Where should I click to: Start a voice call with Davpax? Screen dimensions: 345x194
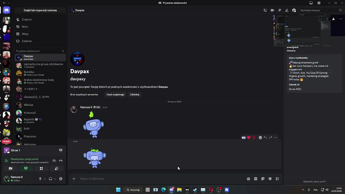(x=265, y=10)
